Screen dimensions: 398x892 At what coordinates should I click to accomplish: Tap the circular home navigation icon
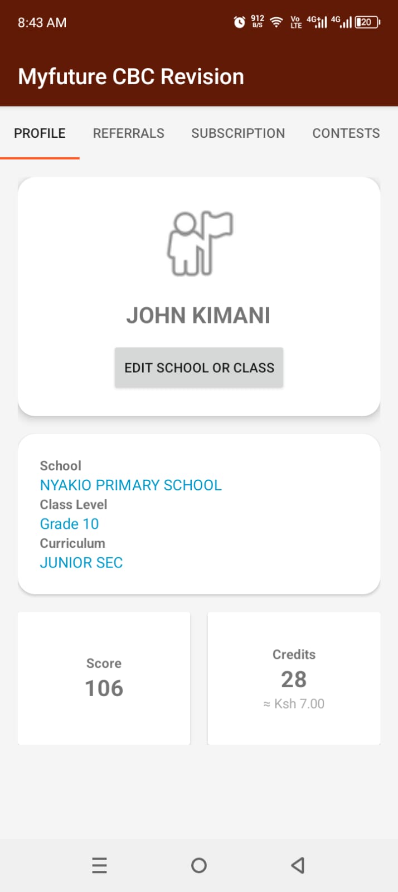(x=199, y=865)
